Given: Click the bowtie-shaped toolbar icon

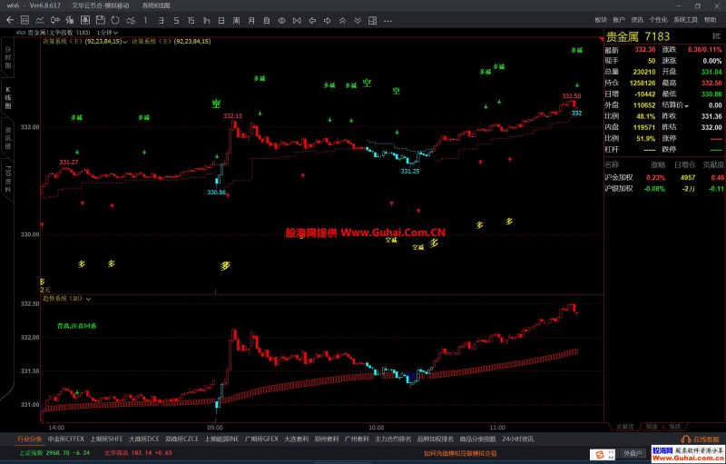Looking at the screenshot, I should [x=297, y=20].
